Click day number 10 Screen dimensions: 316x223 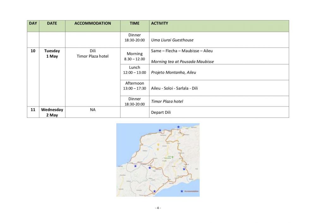pyautogui.click(x=33, y=51)
